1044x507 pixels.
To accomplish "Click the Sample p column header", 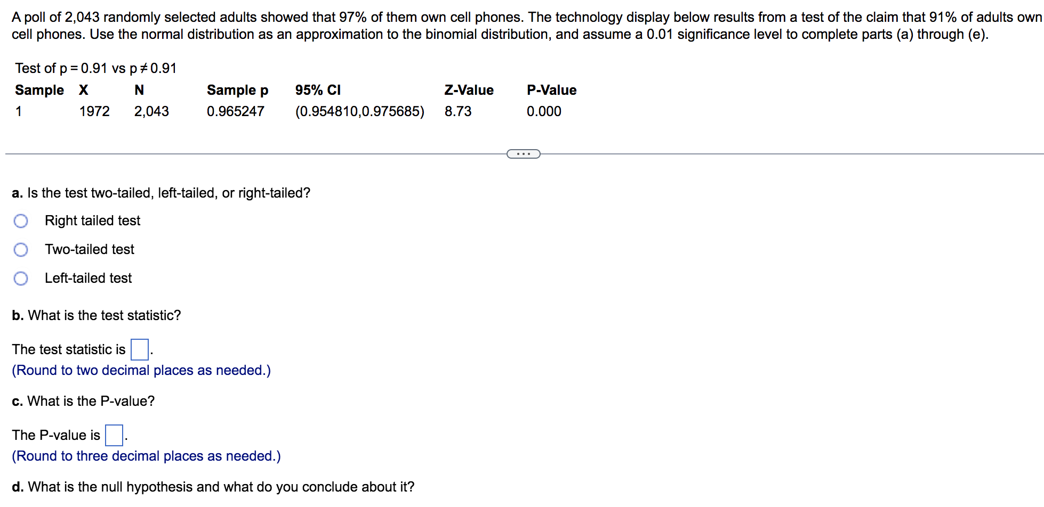I will (x=238, y=90).
